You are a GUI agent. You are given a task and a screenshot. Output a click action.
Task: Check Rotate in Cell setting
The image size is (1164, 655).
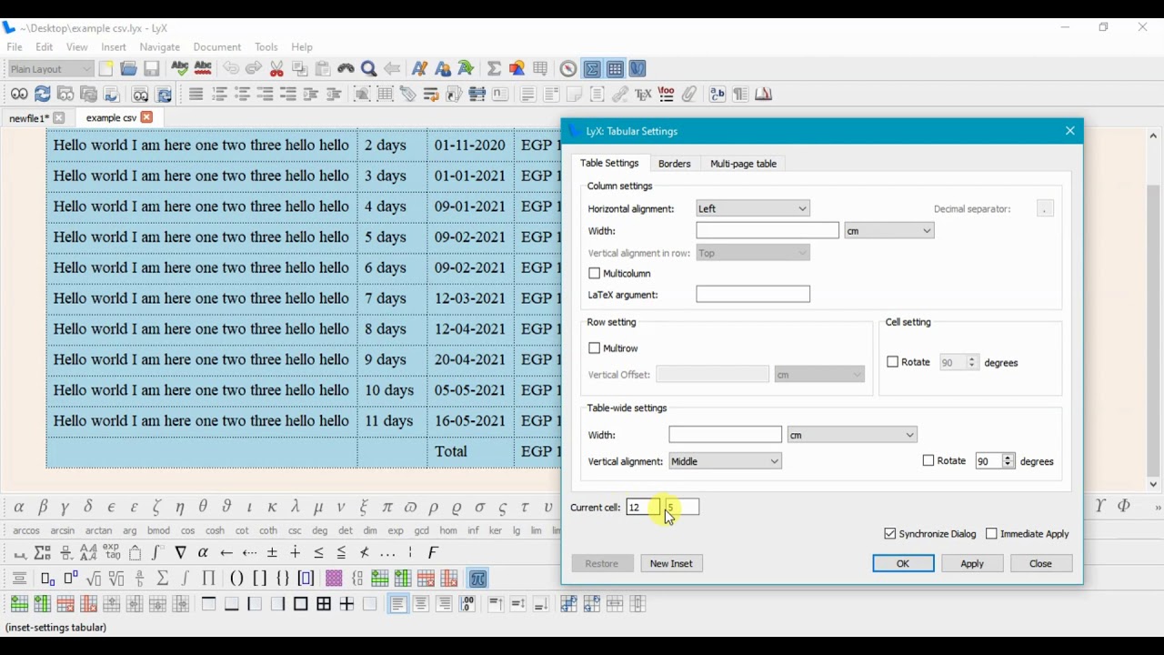893,362
